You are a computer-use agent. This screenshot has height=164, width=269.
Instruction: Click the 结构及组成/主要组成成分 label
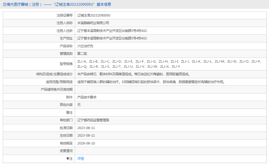(54, 74)
